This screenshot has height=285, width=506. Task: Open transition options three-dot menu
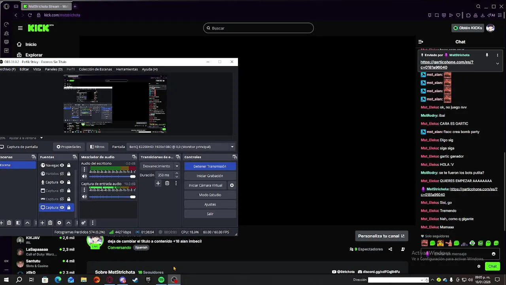[x=176, y=183]
